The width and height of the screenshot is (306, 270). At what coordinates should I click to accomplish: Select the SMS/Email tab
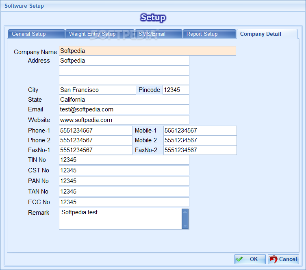click(158, 34)
